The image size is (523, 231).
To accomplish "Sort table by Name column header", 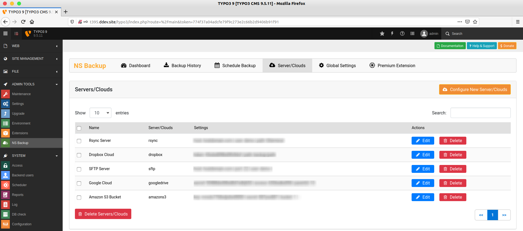I will [x=94, y=128].
